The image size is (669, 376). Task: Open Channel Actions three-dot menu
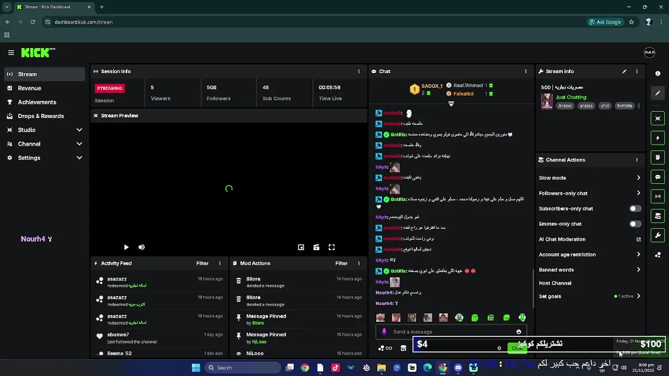click(637, 160)
